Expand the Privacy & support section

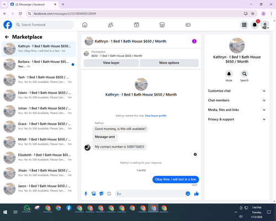click(237, 119)
